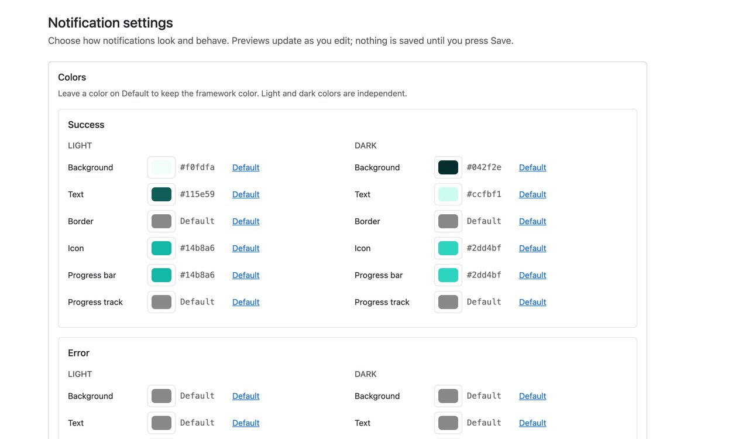Reset Error light Text to Default
749x439 pixels.
pyautogui.click(x=246, y=423)
